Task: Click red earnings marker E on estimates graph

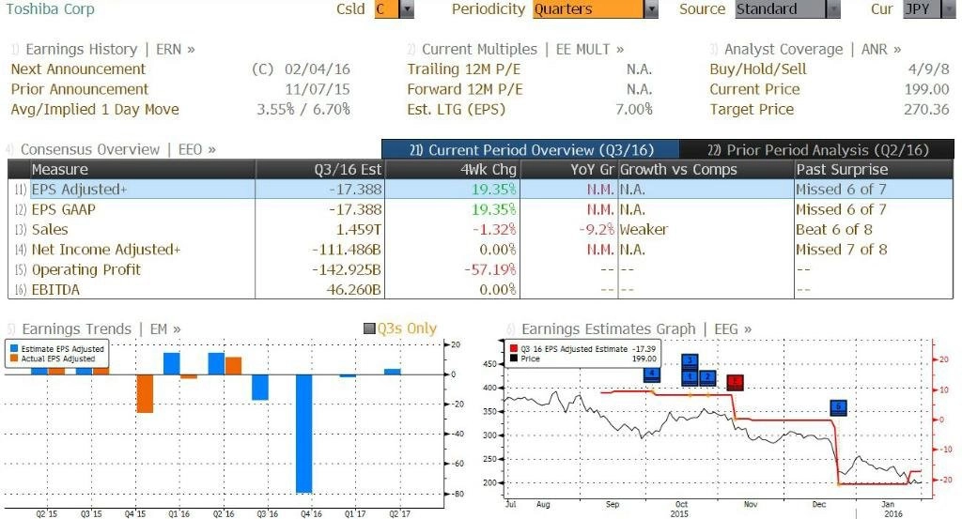Action: click(x=735, y=383)
